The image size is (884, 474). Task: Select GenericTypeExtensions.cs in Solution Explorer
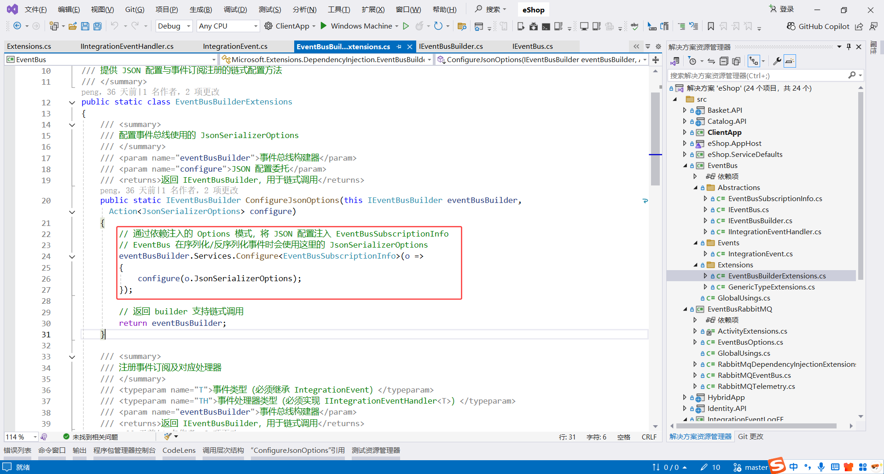(x=771, y=287)
